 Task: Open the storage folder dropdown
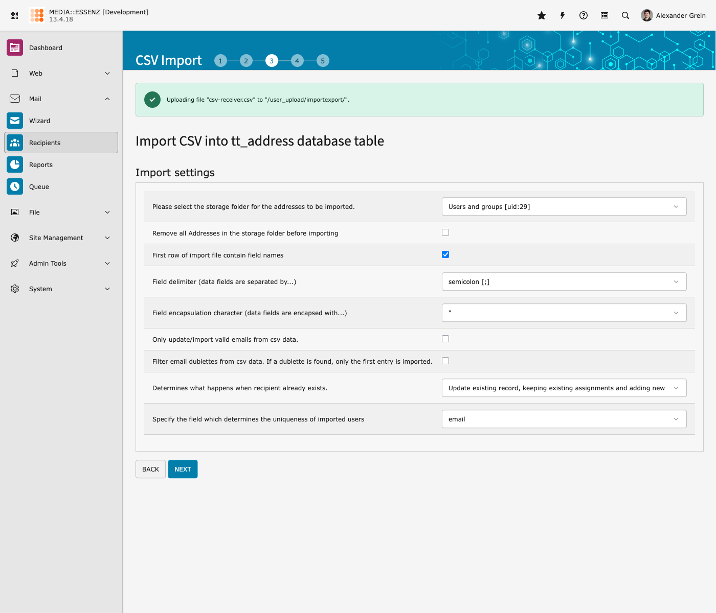[x=564, y=207]
